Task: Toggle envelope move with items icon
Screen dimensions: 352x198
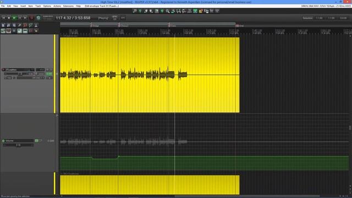Action: [x=20, y=31]
